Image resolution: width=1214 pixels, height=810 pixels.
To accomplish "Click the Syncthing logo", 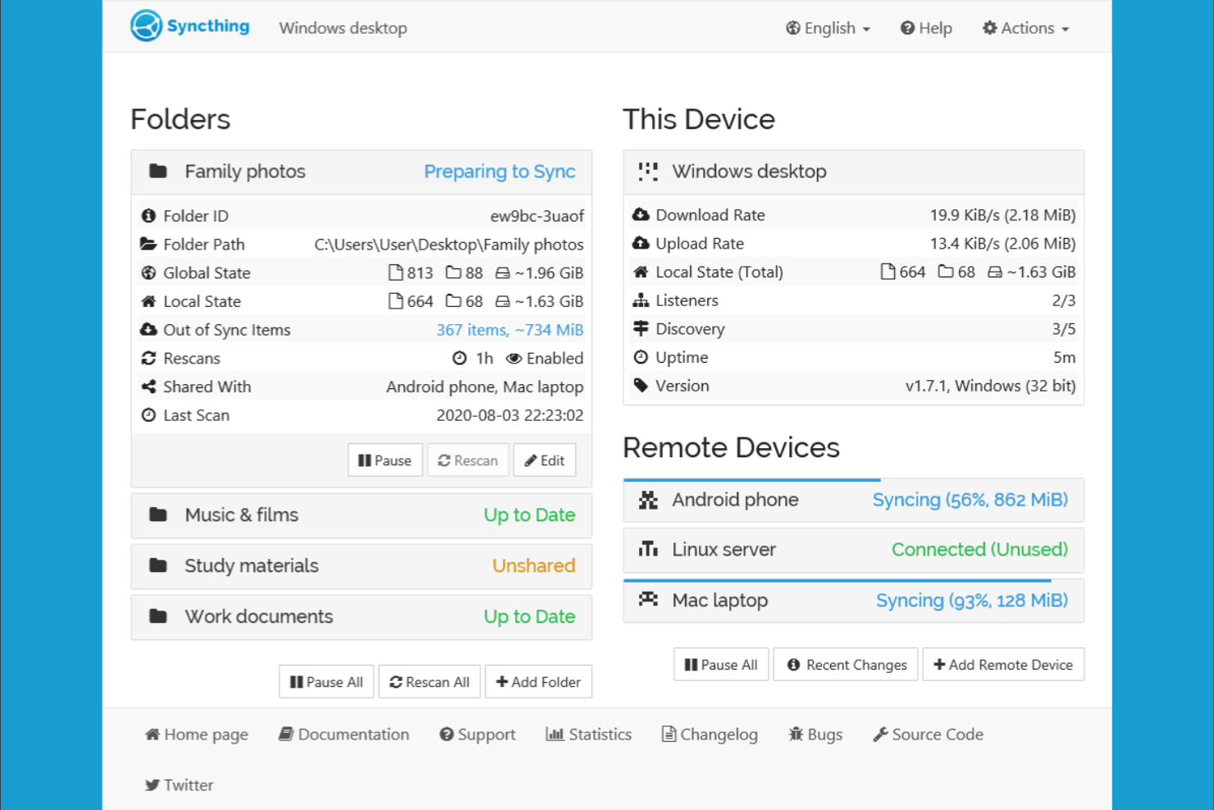I will [146, 25].
